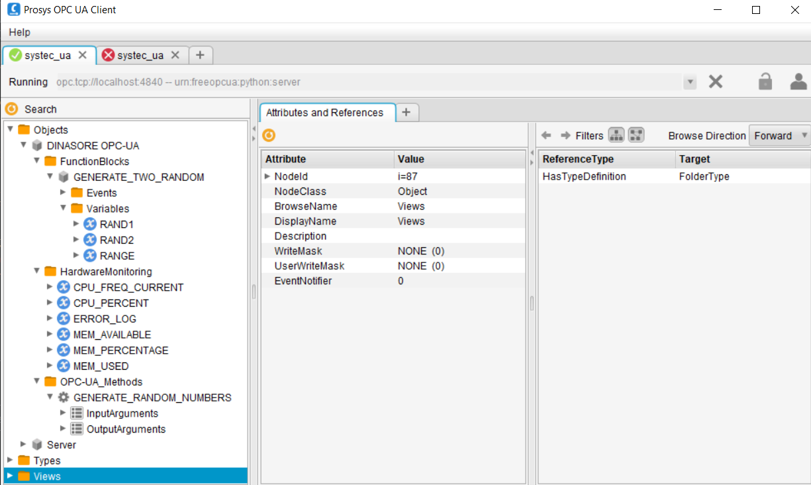Open the user identity icon
Viewport: 811px width, 485px height.
[798, 81]
